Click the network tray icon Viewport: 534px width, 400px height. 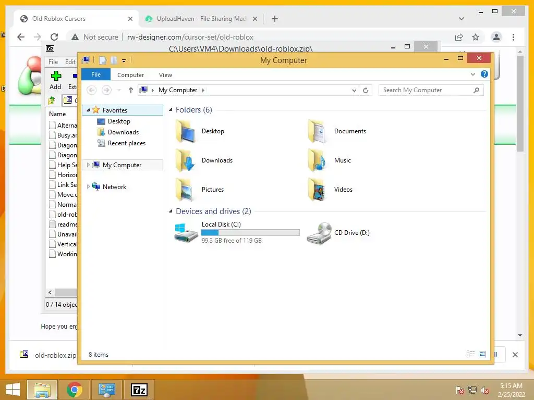coord(472,390)
